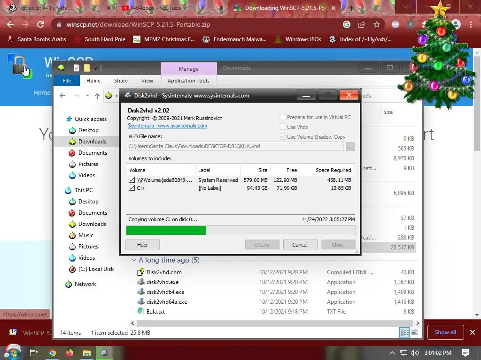Go back in the Chrome browser
Image resolution: width=481 pixels, height=360 pixels.
pos(10,24)
